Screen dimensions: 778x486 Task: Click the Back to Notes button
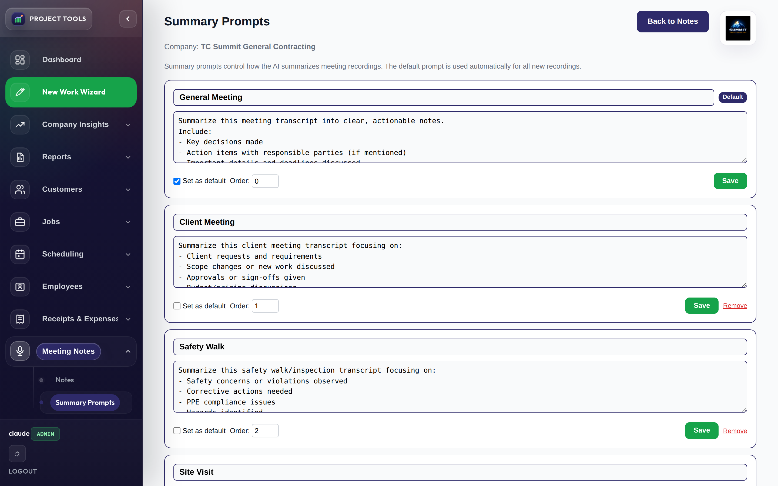tap(673, 22)
